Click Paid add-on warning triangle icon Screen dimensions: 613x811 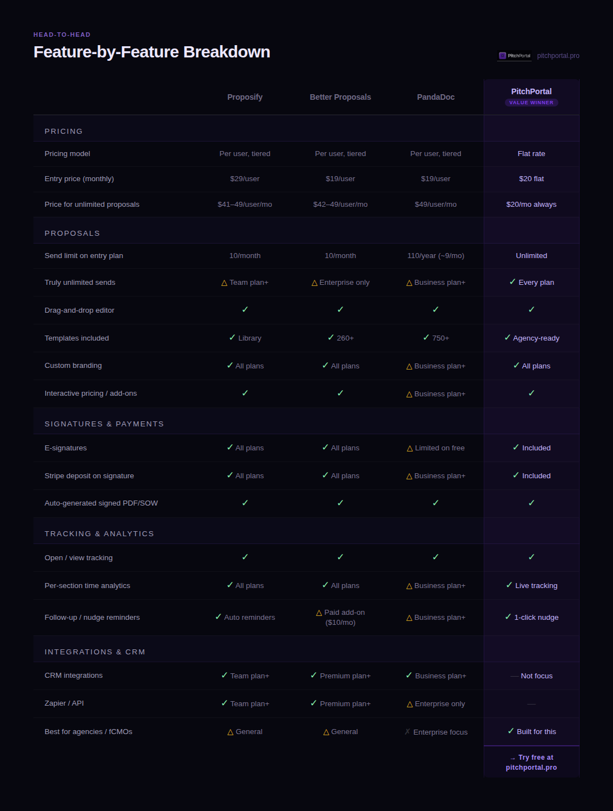319,613
